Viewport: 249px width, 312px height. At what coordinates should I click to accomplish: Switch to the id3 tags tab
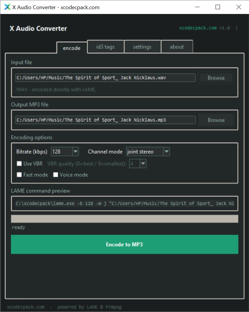pyautogui.click(x=105, y=47)
